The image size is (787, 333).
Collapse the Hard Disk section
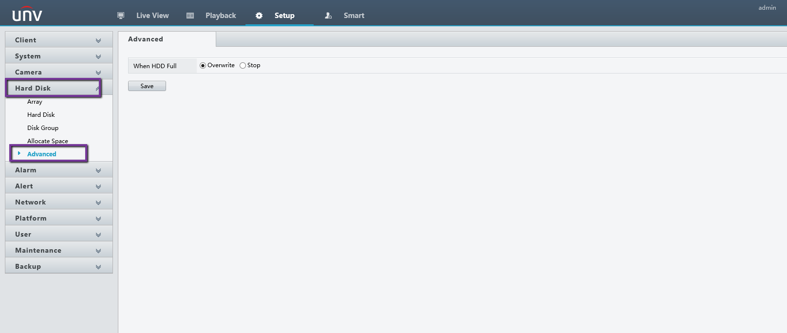(x=97, y=88)
